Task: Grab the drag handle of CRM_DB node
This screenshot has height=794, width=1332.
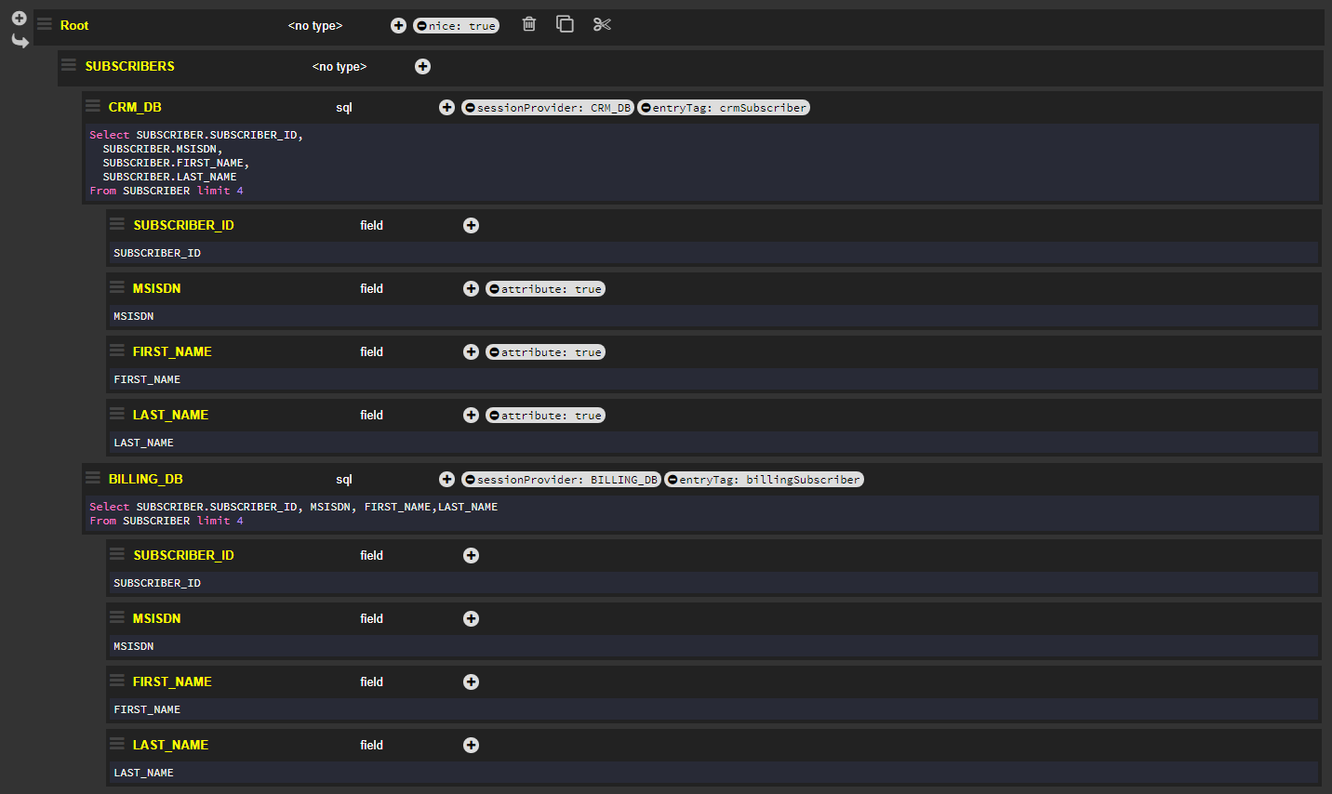Action: click(93, 106)
